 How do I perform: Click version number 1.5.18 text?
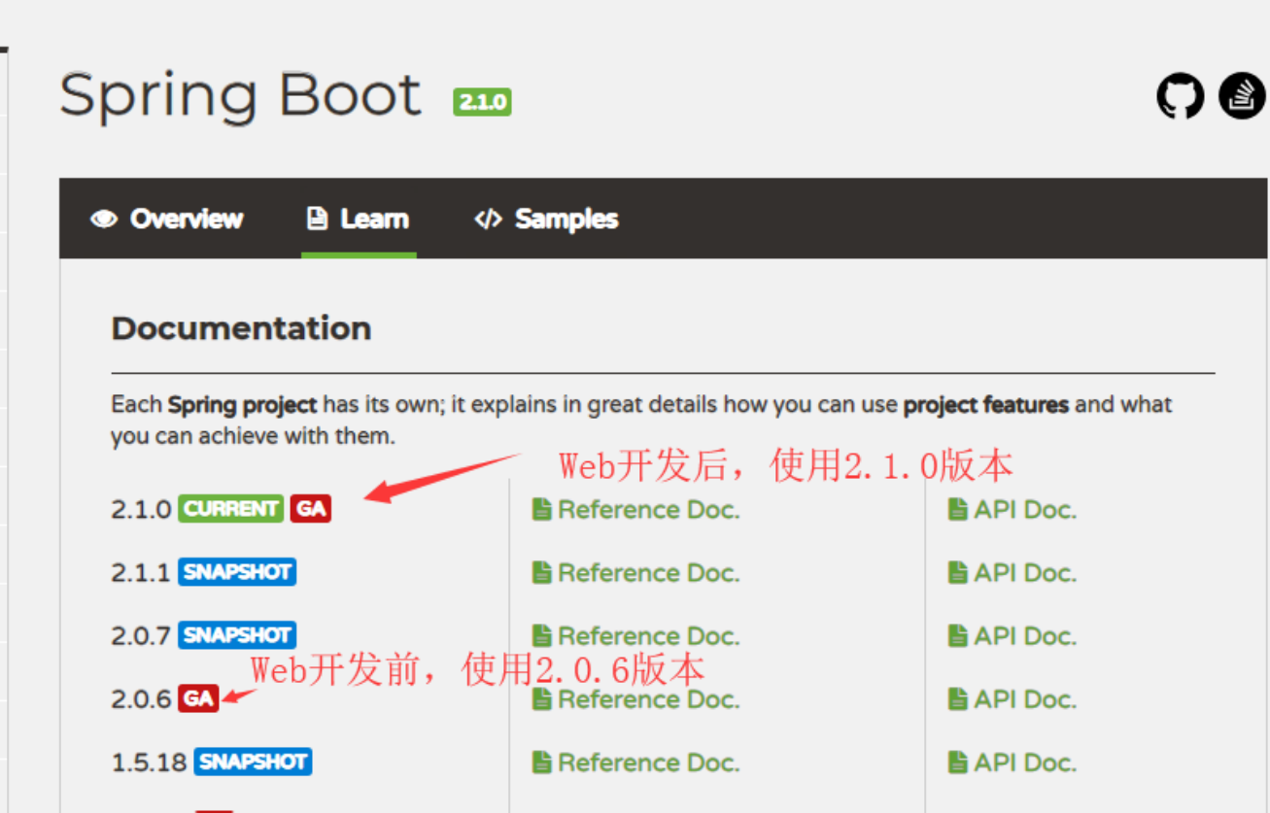tap(150, 762)
